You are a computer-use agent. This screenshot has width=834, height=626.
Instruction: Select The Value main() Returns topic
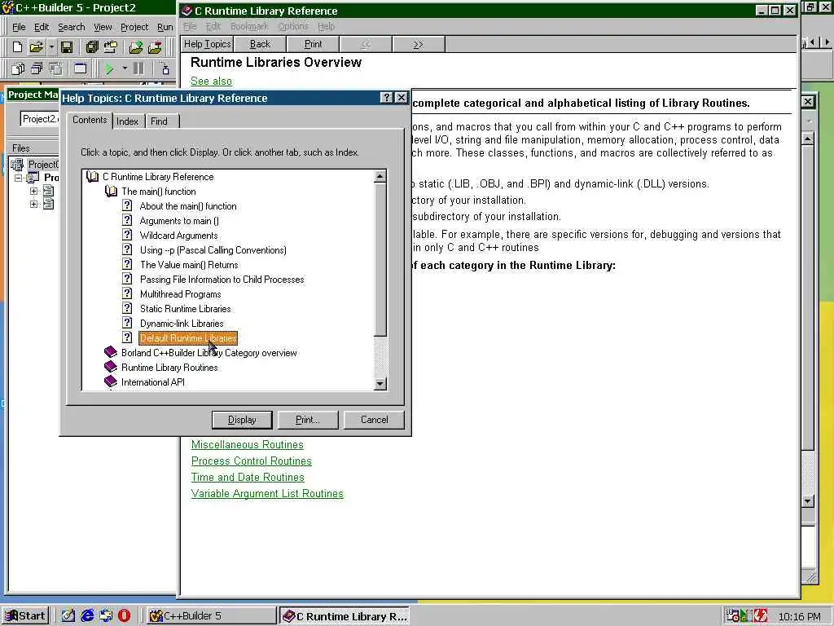(x=189, y=265)
